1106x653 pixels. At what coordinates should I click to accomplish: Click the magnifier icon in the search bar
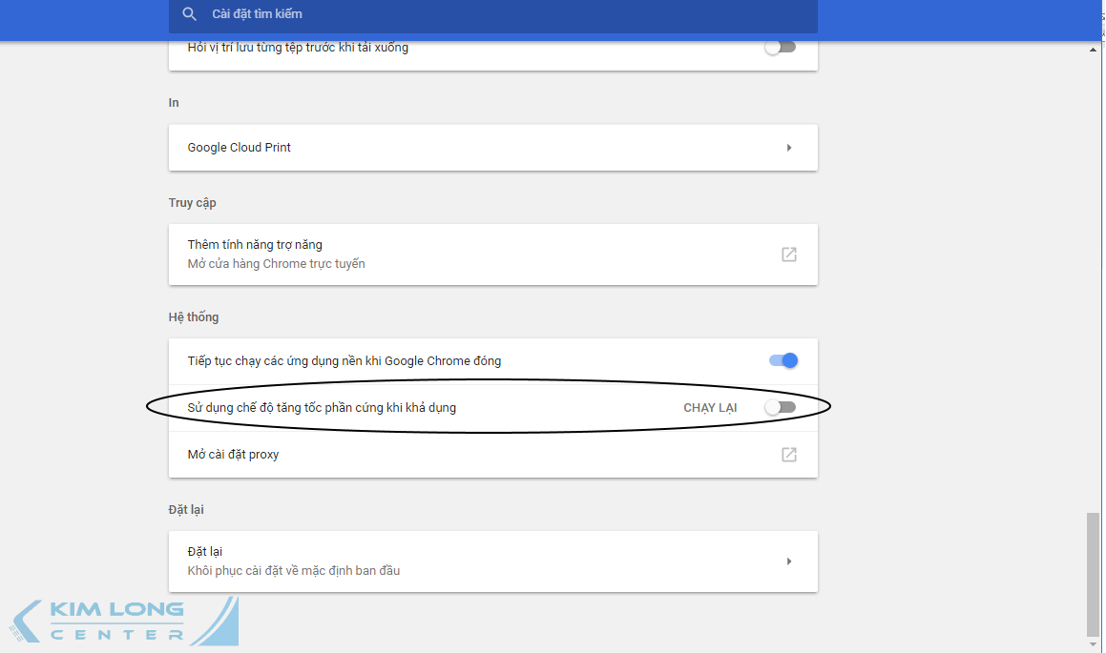coord(190,14)
